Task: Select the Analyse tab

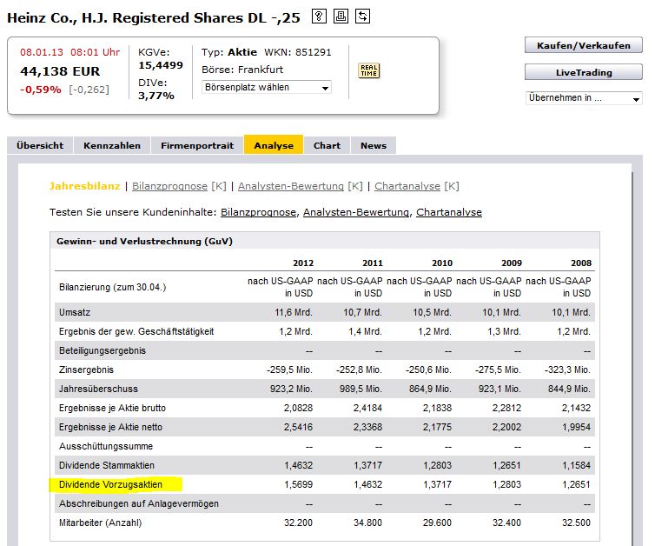Action: [x=274, y=145]
